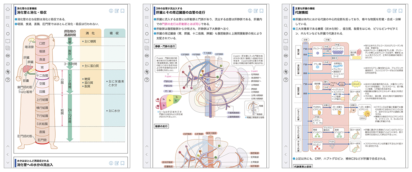Click the up chevron in the digestive tract panel
This screenshot has height=172, width=412.
8,147
